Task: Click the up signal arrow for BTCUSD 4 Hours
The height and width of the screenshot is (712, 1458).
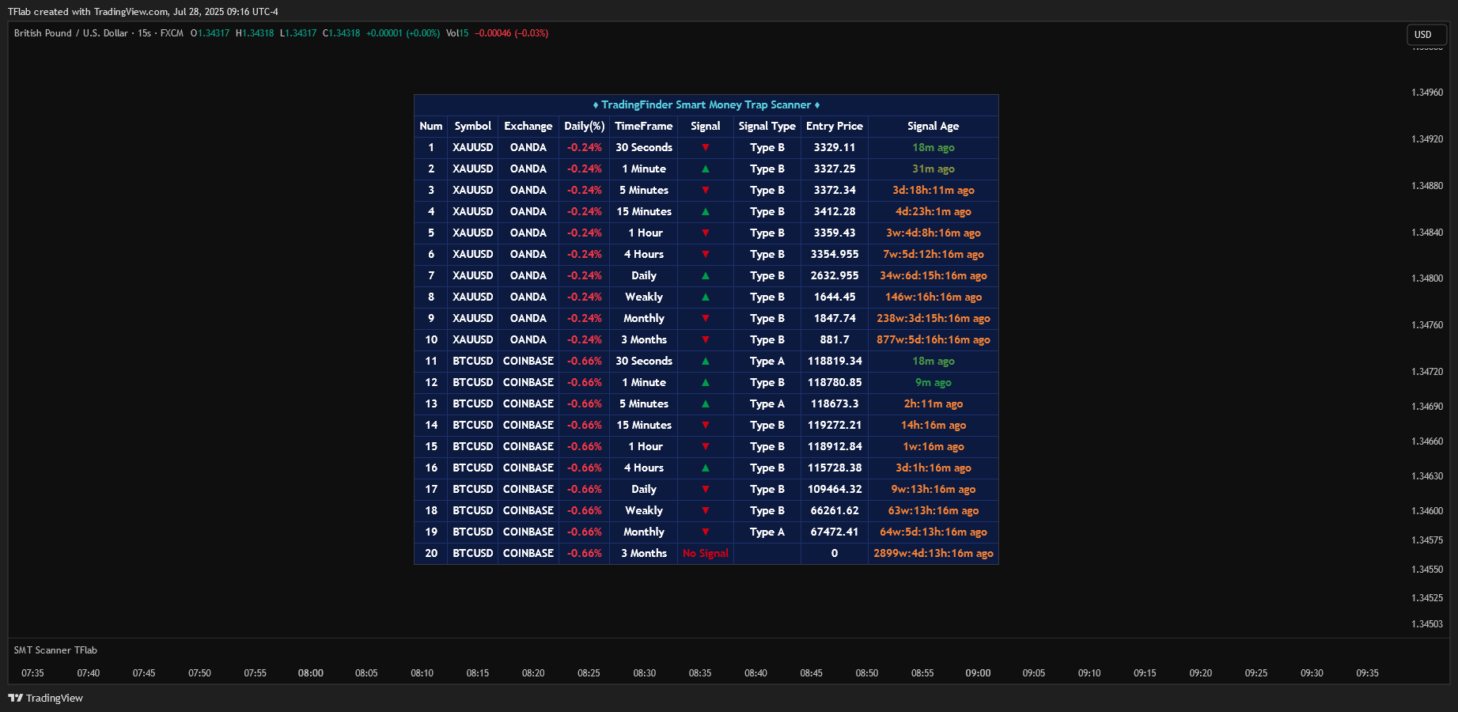Action: tap(706, 468)
